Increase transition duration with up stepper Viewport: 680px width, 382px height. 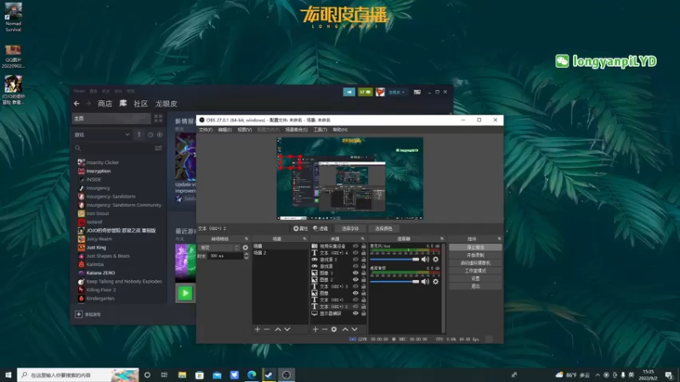[x=246, y=254]
